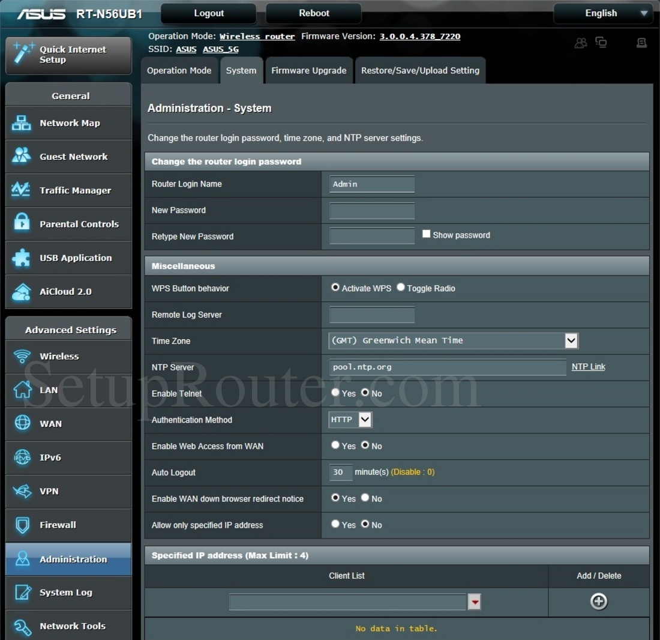Open the Network Map icon in sidebar
Viewport: 660px width, 640px height.
[x=22, y=123]
